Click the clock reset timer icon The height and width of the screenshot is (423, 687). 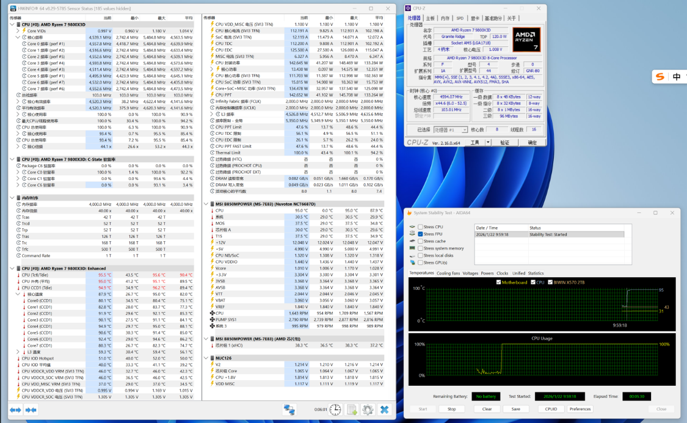(x=335, y=410)
